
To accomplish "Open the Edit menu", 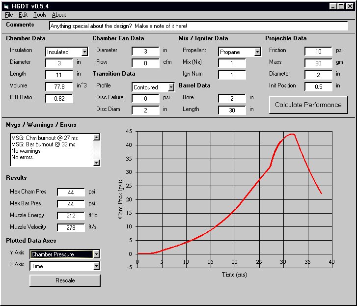I will [23, 15].
